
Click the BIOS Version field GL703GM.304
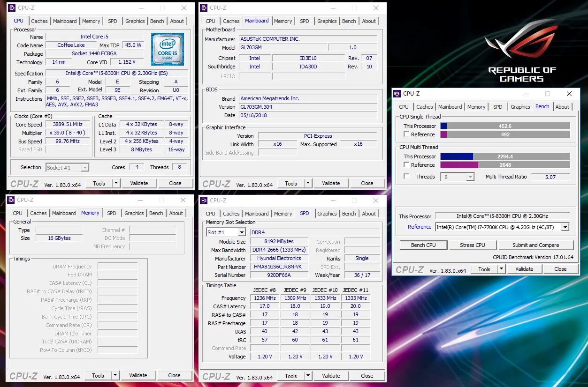click(x=308, y=107)
